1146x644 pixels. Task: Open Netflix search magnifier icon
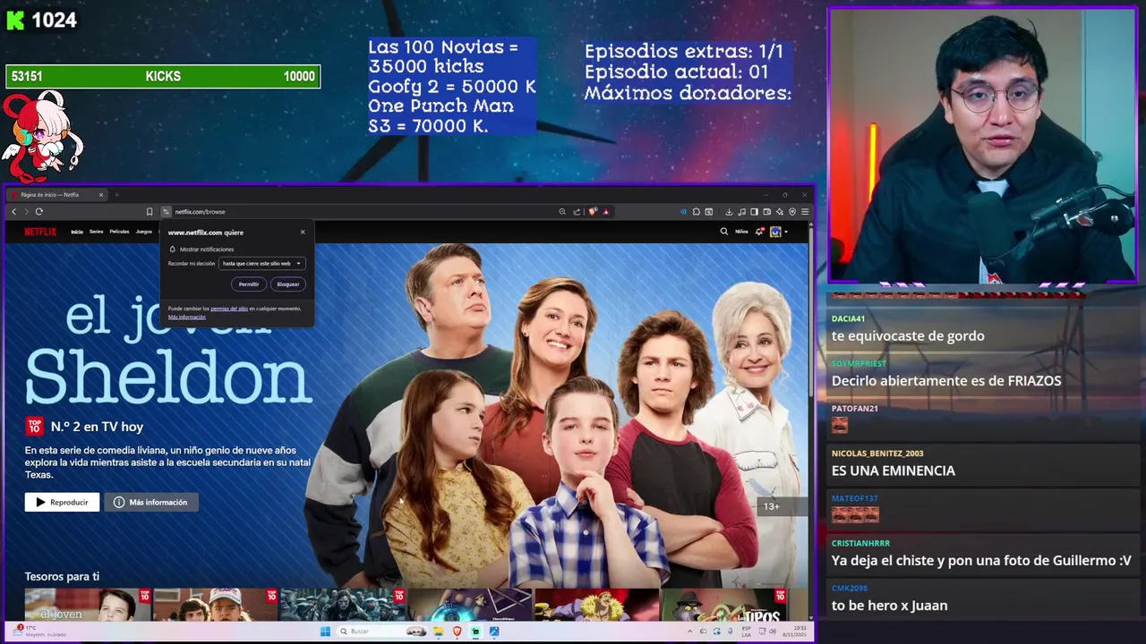[x=724, y=232]
